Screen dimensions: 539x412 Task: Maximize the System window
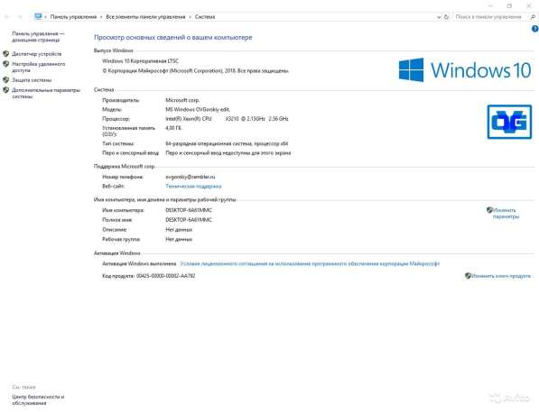[509, 5]
